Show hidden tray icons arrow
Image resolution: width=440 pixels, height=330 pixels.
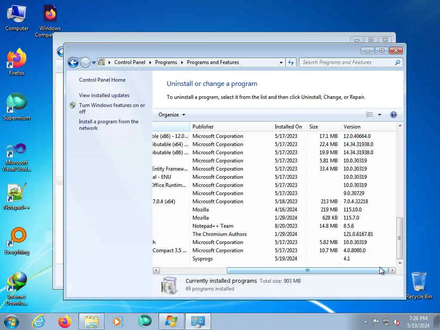[365, 322]
